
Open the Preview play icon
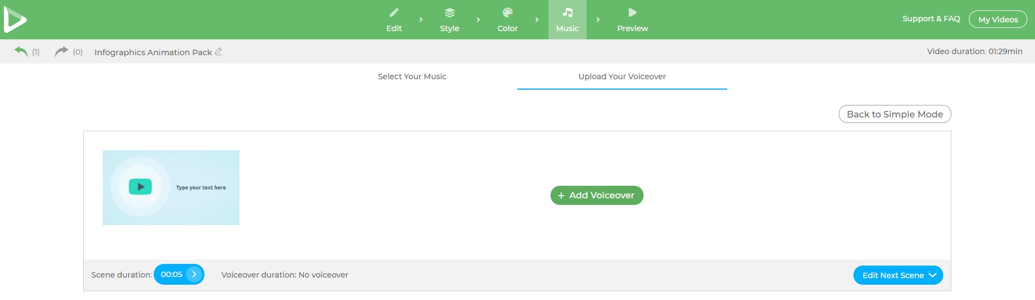tap(632, 13)
